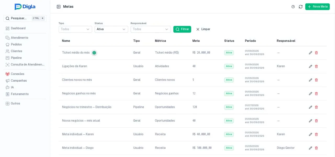Click the 'Negócios no trimestre — Distribuição' name

(87, 107)
